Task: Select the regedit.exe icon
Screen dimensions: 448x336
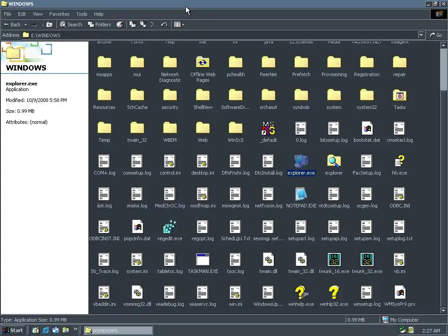Action: point(170,227)
